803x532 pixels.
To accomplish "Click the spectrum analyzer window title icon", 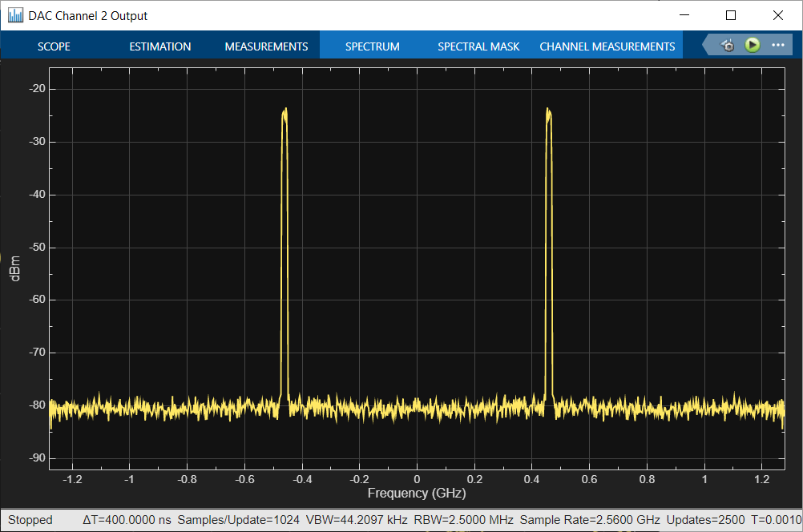I will tap(15, 15).
